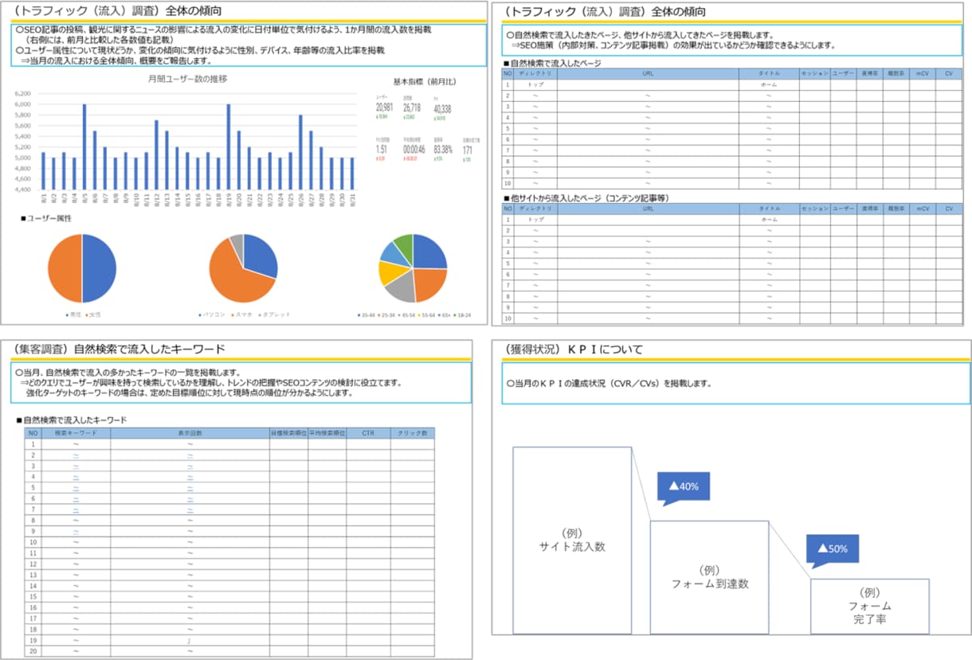Click the 8/5 bar in the monthly chart

pos(84,149)
